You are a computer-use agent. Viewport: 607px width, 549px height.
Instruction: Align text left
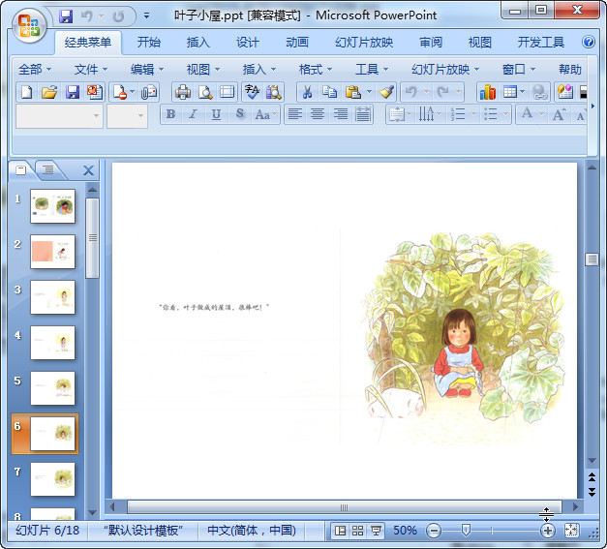tap(295, 114)
